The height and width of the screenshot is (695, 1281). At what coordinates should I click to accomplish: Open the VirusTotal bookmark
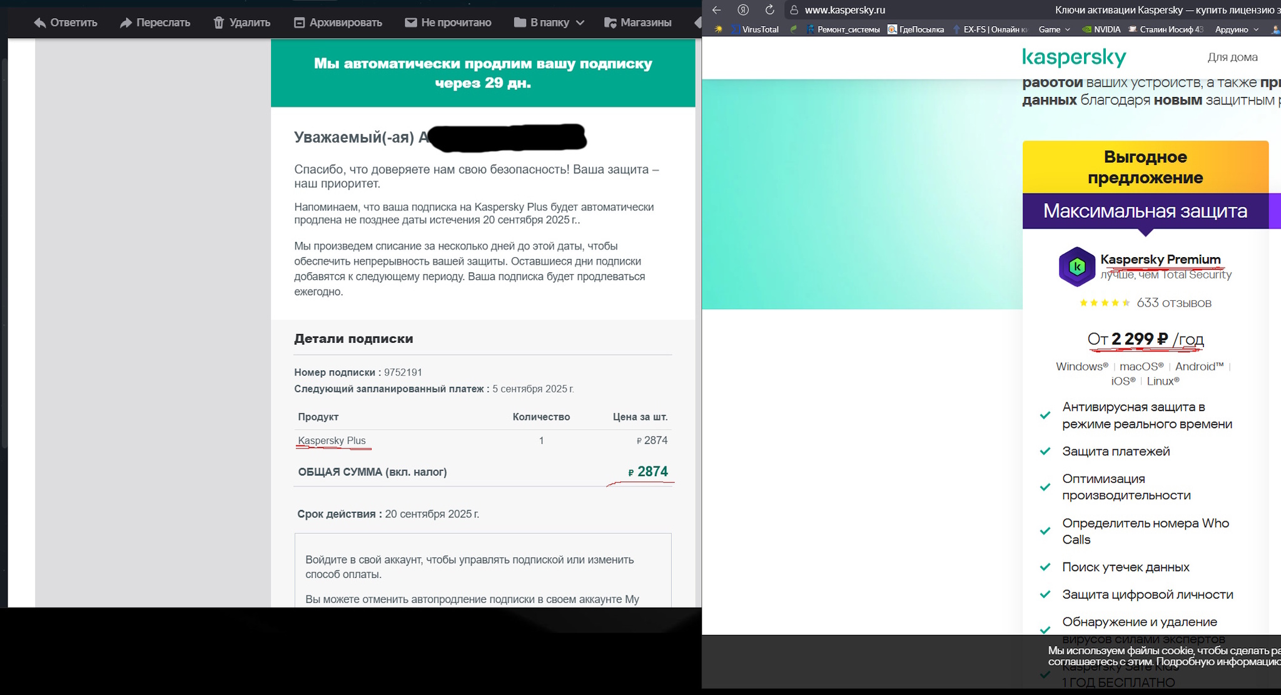[754, 29]
